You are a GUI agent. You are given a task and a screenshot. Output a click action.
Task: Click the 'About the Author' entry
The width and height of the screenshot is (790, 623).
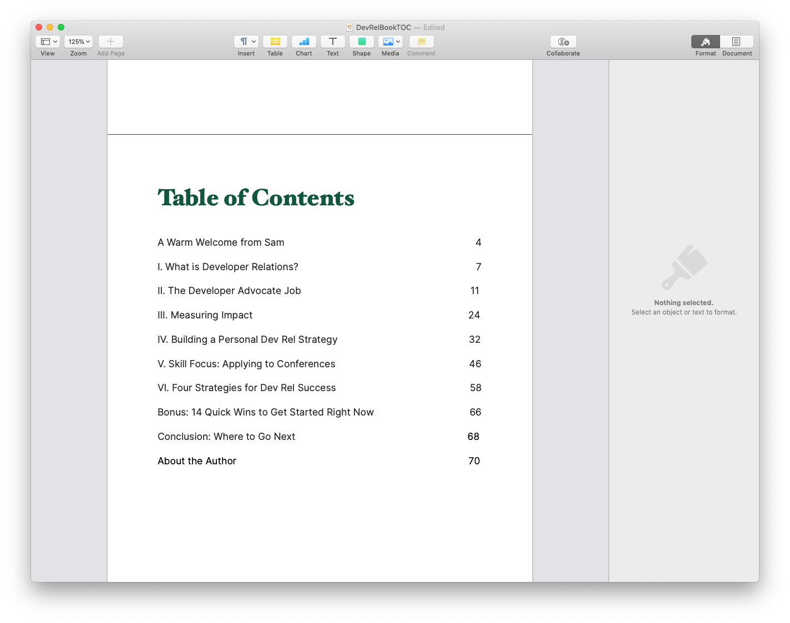[x=197, y=460]
